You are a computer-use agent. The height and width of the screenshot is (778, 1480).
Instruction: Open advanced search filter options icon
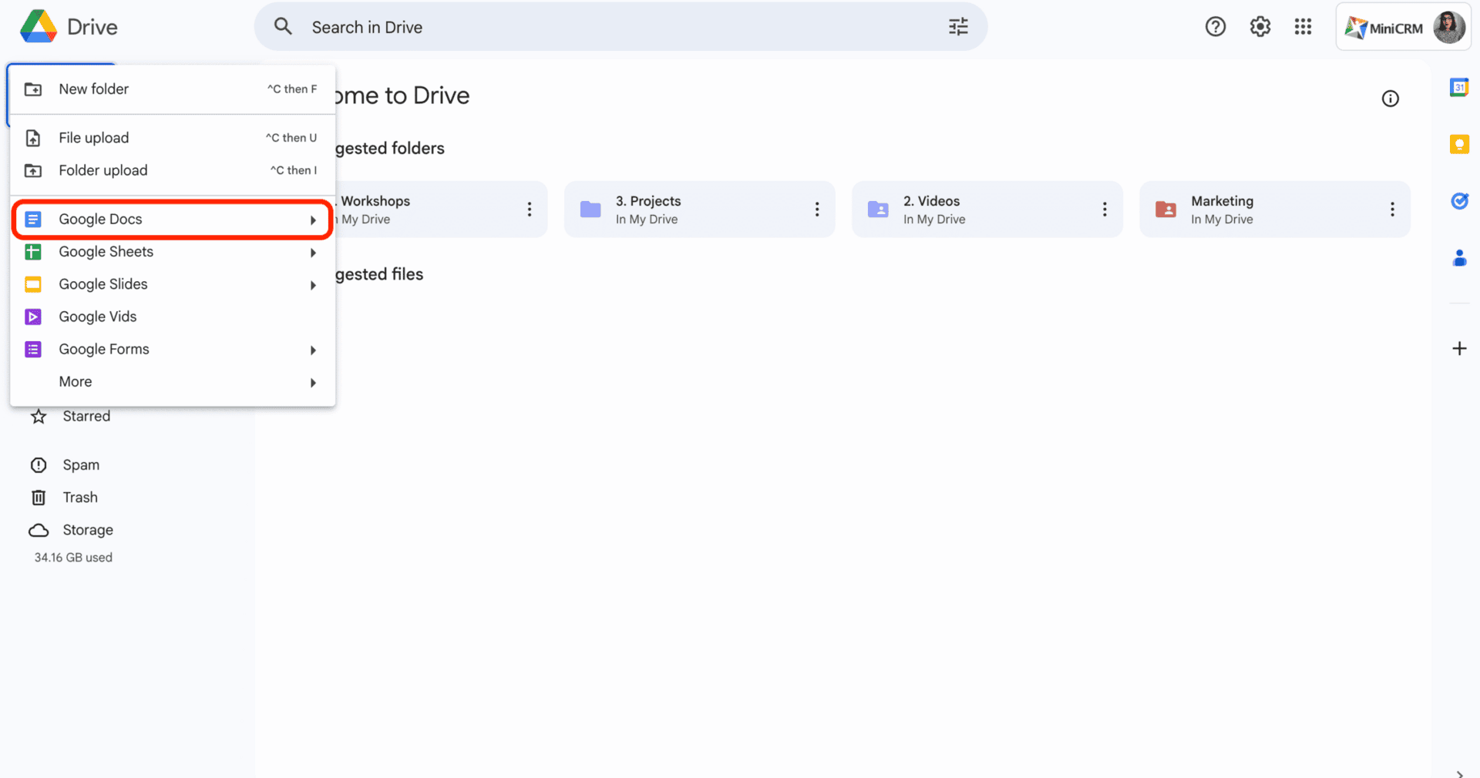coord(957,27)
